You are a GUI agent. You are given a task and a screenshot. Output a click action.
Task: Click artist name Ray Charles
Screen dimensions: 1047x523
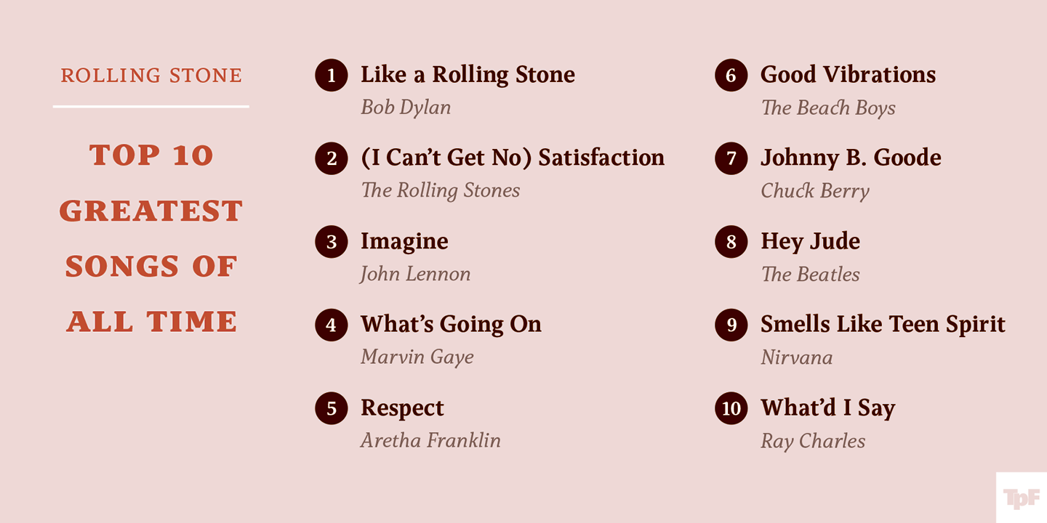point(813,442)
